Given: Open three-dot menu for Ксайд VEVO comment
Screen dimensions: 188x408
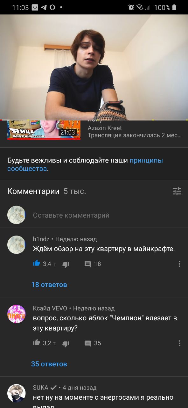Looking at the screenshot, I should pos(180,343).
